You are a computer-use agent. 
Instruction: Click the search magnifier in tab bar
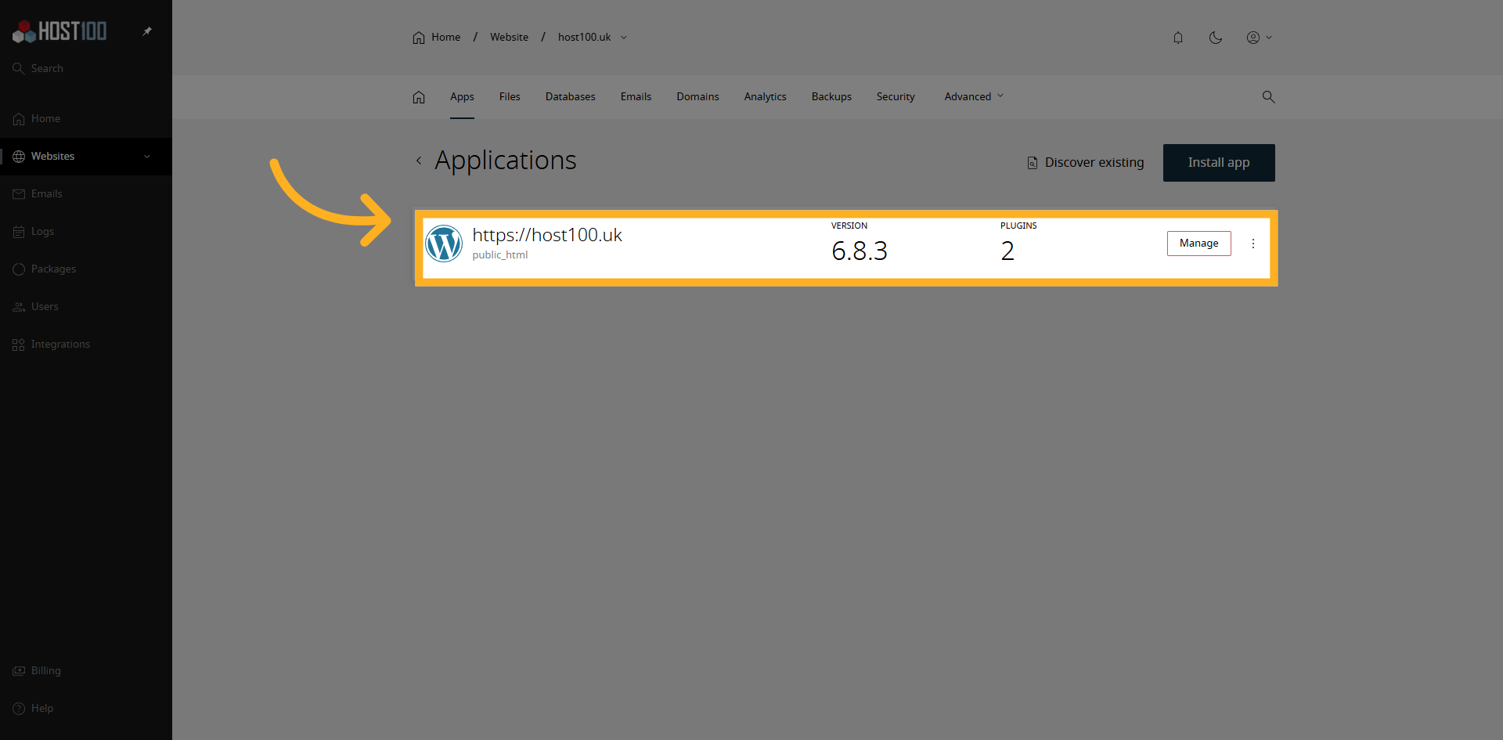1269,97
